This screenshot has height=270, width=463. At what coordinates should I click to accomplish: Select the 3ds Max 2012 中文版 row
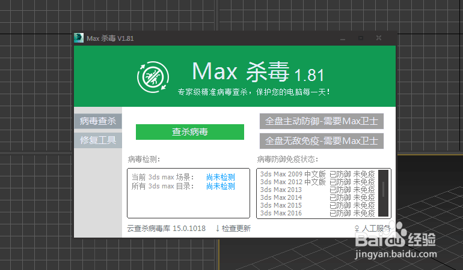click(317, 182)
